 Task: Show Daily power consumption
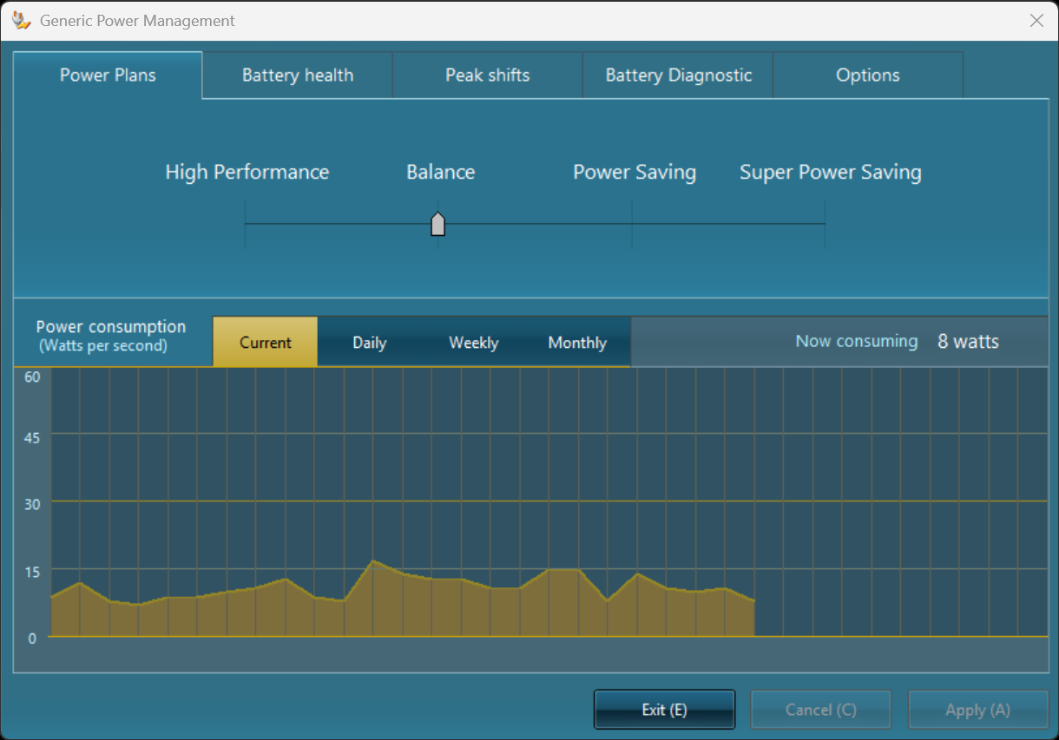[370, 342]
